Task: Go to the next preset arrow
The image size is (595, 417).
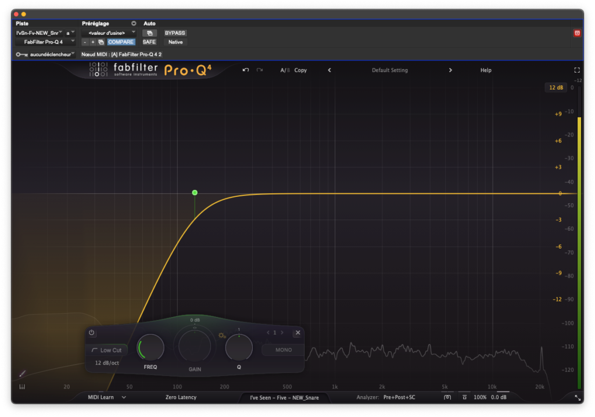Action: pyautogui.click(x=450, y=70)
